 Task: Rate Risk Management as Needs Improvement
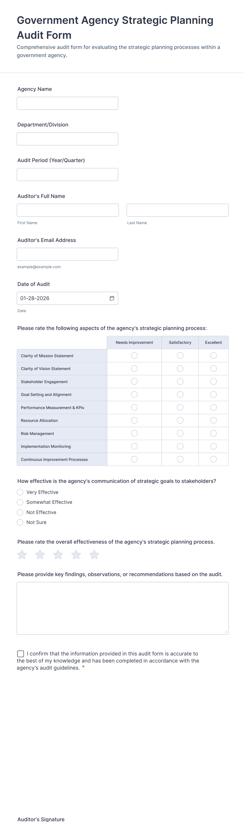point(134,433)
